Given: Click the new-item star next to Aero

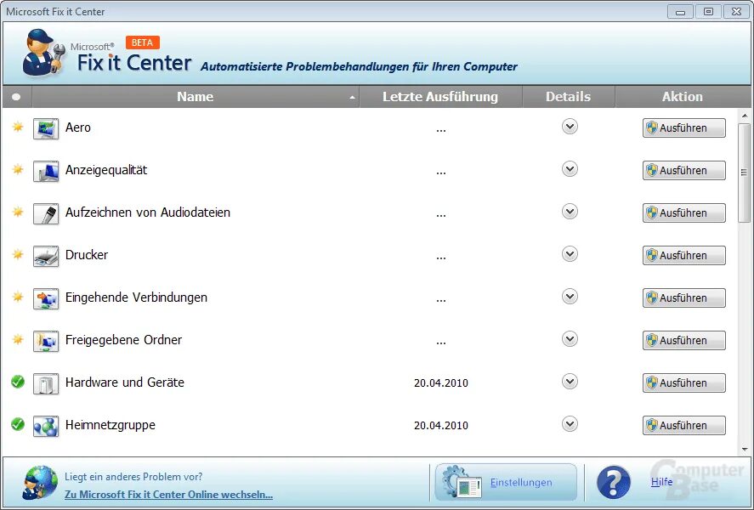Looking at the screenshot, I should (x=18, y=127).
